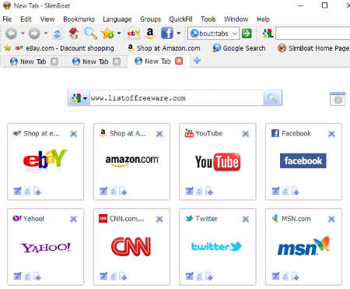The width and height of the screenshot is (350, 289).
Task: Open the Help menu
Action: coord(263,19)
